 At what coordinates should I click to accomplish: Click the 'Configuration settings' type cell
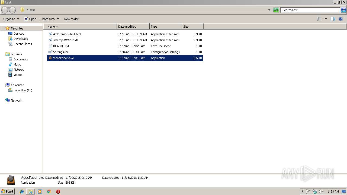point(165,52)
